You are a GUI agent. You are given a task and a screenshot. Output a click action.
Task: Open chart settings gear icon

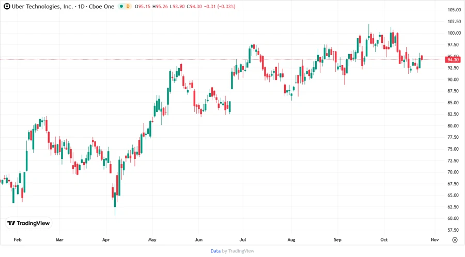tap(455, 240)
